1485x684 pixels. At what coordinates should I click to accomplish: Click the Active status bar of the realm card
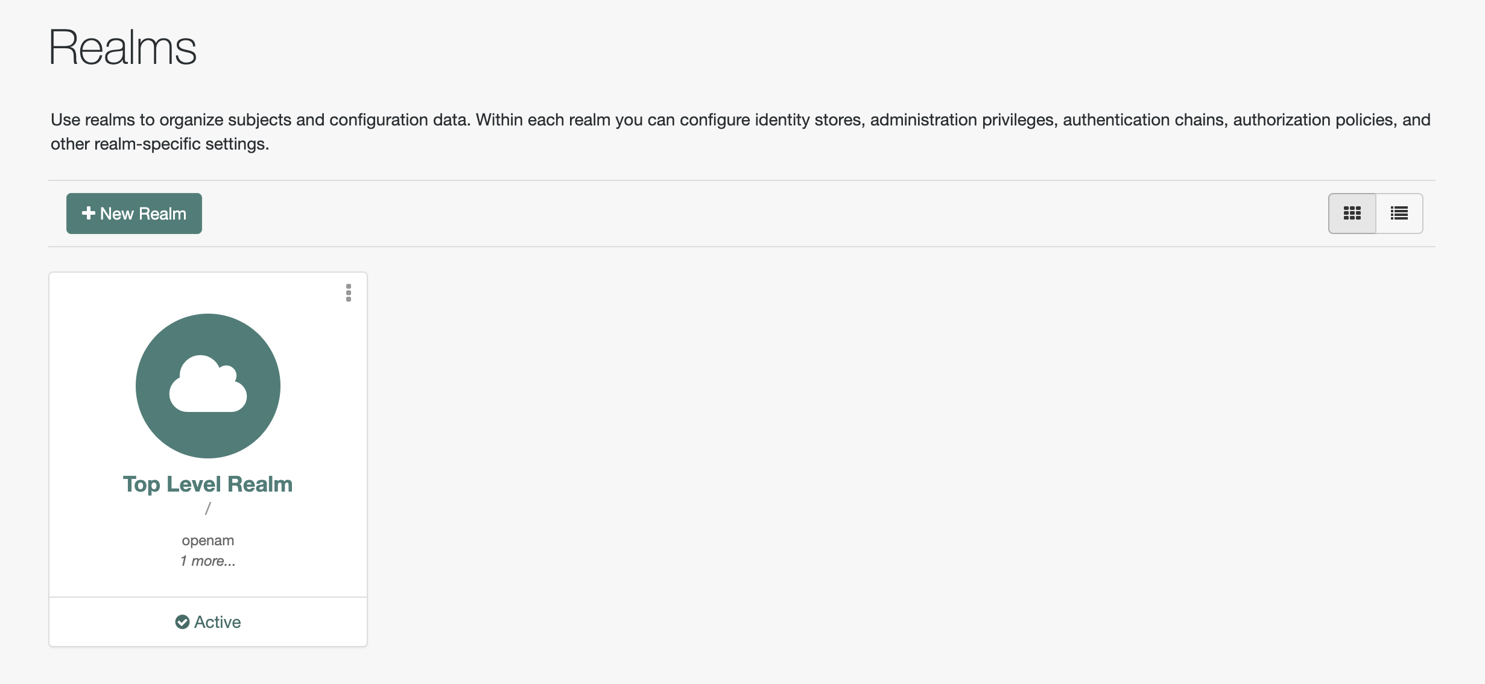pos(208,621)
